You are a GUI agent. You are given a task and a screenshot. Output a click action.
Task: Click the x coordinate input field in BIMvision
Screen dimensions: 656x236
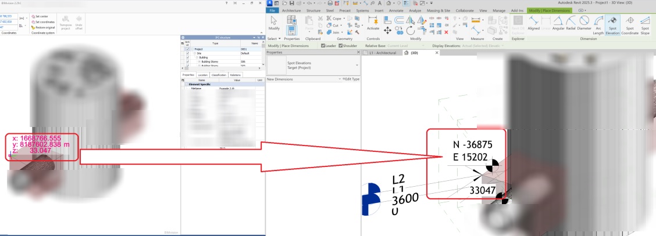click(8, 16)
